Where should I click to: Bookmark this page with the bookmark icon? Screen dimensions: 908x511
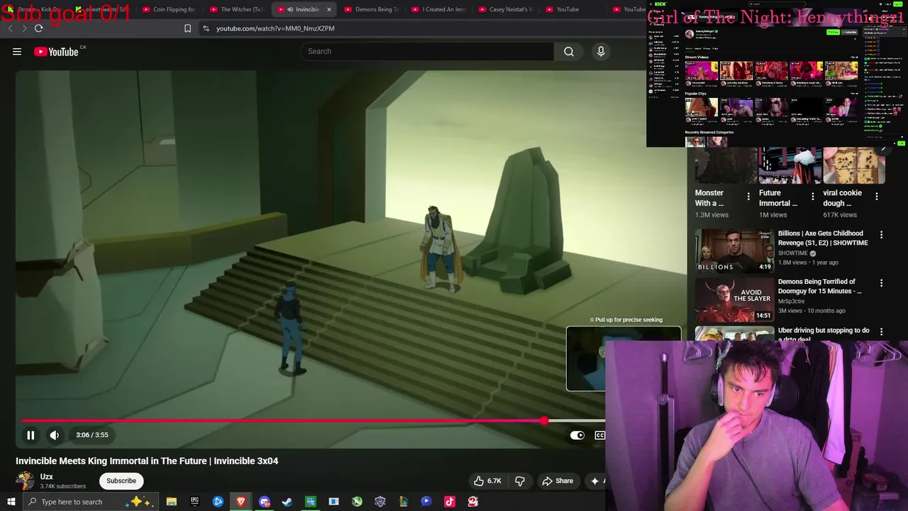point(187,28)
